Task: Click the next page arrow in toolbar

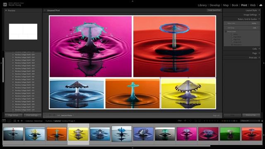Action: (x=54, y=115)
